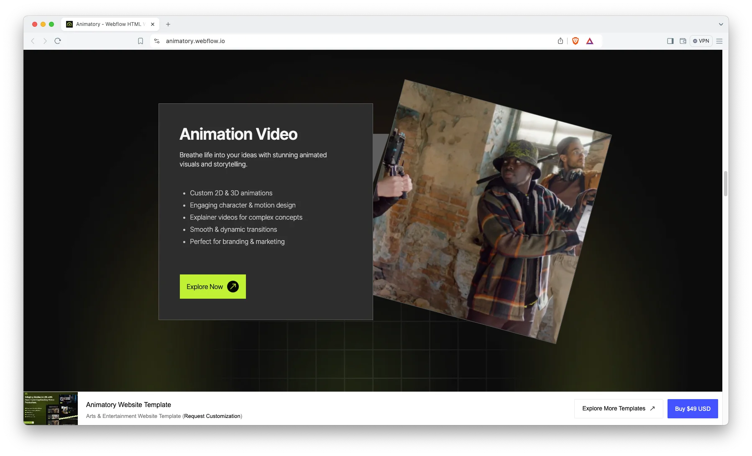Reload the page with refresh icon
The height and width of the screenshot is (456, 752).
58,41
